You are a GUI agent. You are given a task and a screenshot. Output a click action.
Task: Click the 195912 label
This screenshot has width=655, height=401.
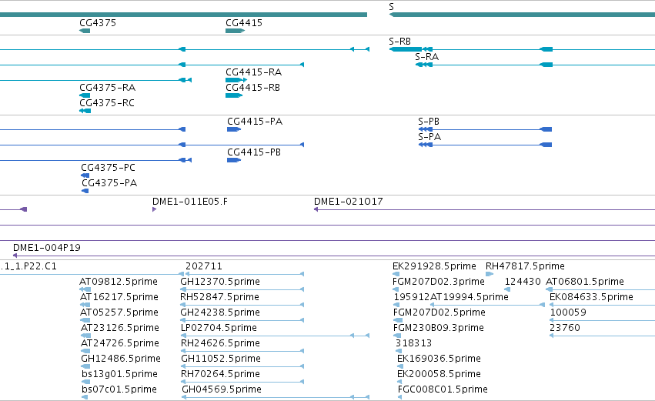(412, 297)
